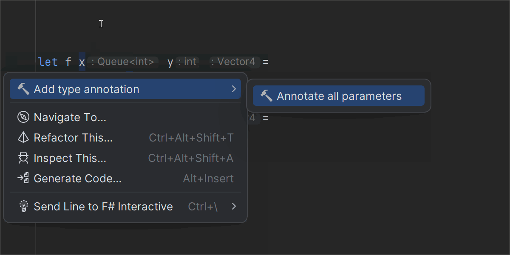This screenshot has height=255, width=510.
Task: Choose Annotate all parameters
Action: point(339,96)
